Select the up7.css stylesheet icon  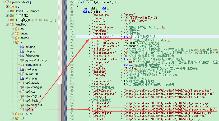[x=22, y=92]
